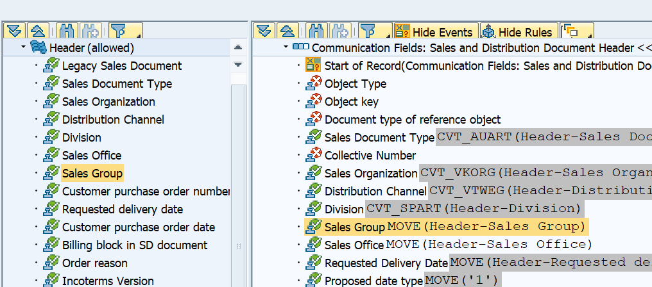652x287 pixels.
Task: Click Collective Number unmapped field icon
Action: coord(313,155)
